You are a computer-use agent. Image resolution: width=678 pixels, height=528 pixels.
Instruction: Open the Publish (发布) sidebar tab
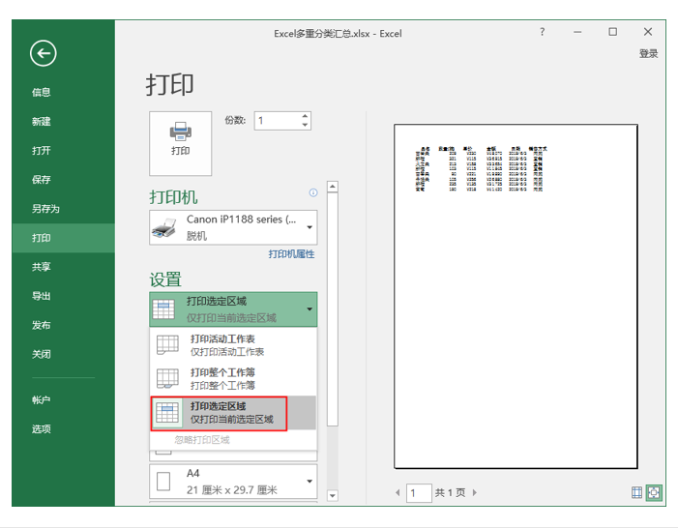tap(41, 325)
